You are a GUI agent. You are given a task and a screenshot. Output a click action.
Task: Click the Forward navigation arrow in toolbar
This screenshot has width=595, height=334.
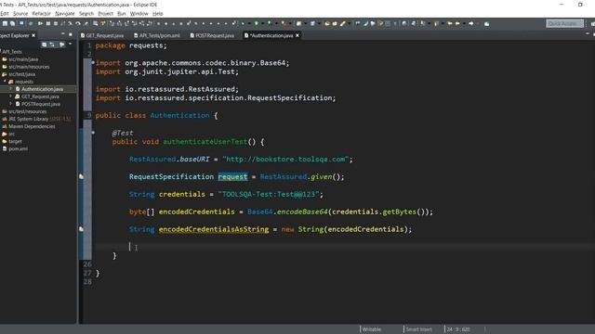[x=471, y=23]
